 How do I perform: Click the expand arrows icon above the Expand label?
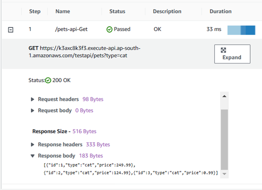(223, 50)
